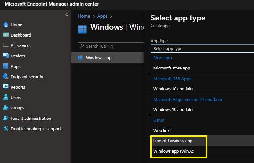This screenshot has width=254, height=163.
Task: Click the Home icon in sidebar
Action: 6,25
